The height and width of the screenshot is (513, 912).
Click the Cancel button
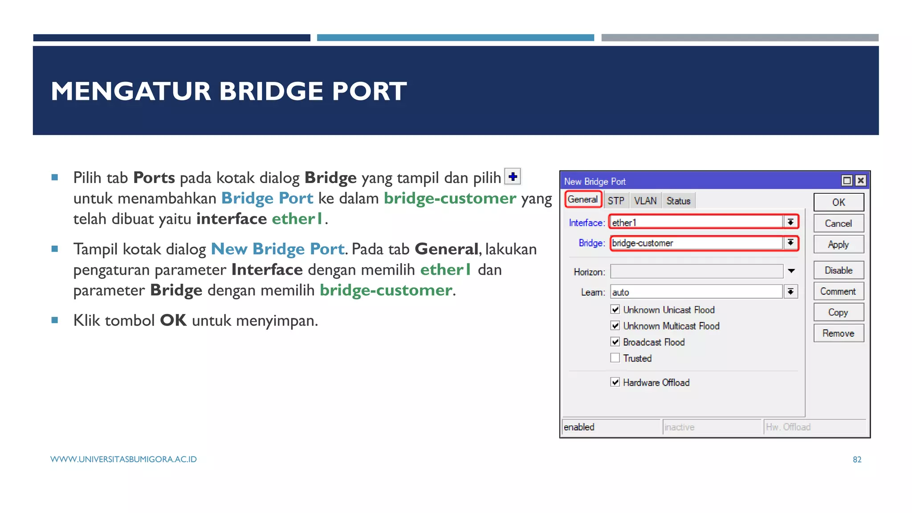pos(839,223)
